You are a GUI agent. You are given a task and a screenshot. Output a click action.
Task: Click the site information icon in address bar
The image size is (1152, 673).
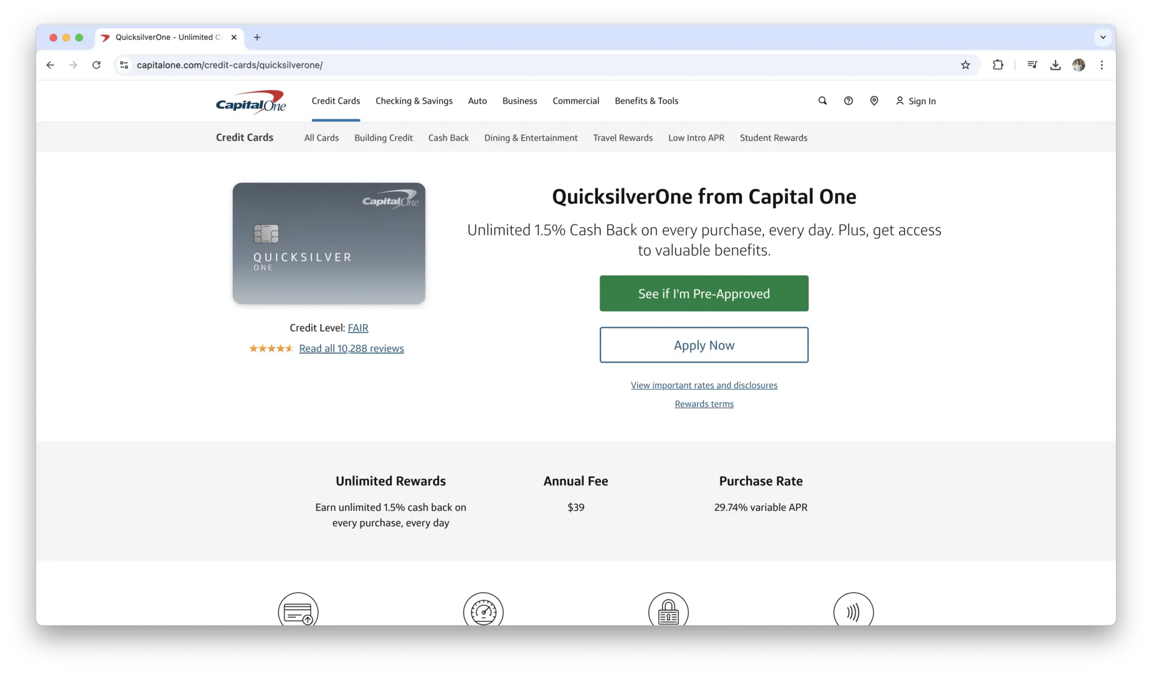pos(124,65)
